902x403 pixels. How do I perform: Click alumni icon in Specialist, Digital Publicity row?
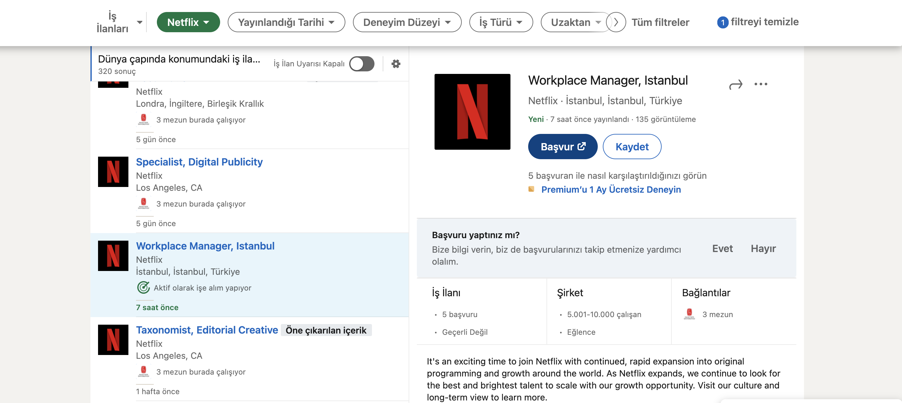143,203
